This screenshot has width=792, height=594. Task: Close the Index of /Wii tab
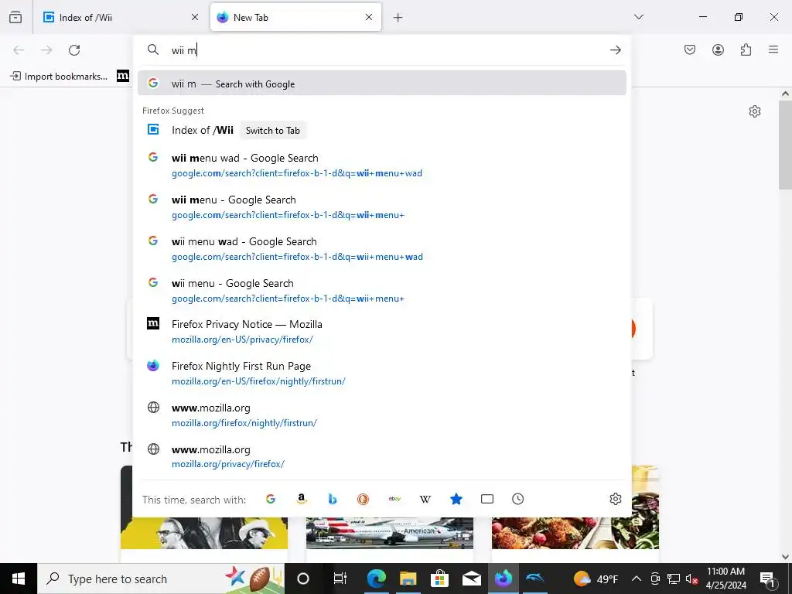tap(195, 17)
